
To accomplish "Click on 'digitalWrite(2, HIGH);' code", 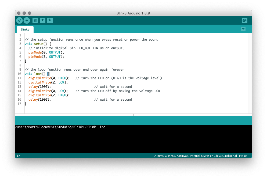I will [49, 95].
